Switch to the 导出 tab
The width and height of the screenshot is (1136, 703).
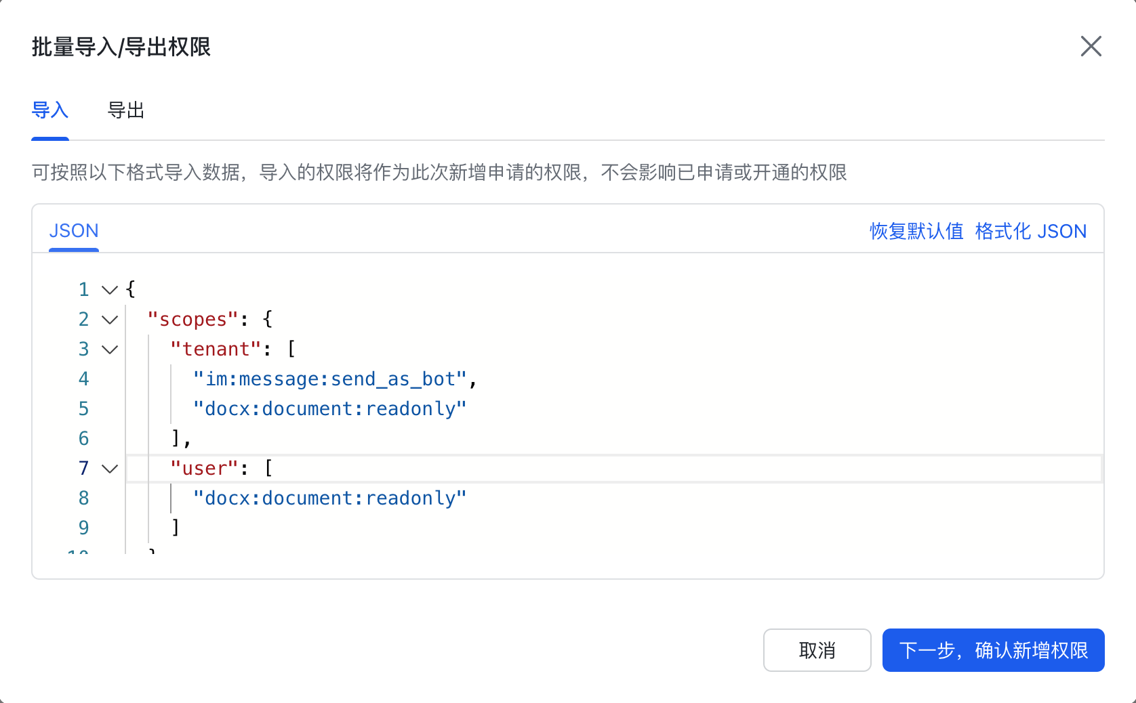pos(126,110)
